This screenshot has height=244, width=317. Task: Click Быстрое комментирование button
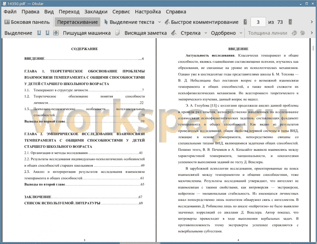pos(202,22)
